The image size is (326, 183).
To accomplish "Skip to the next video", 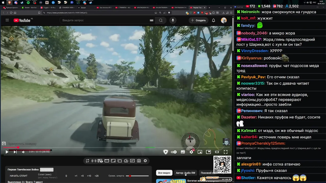I will [x=15, y=152].
